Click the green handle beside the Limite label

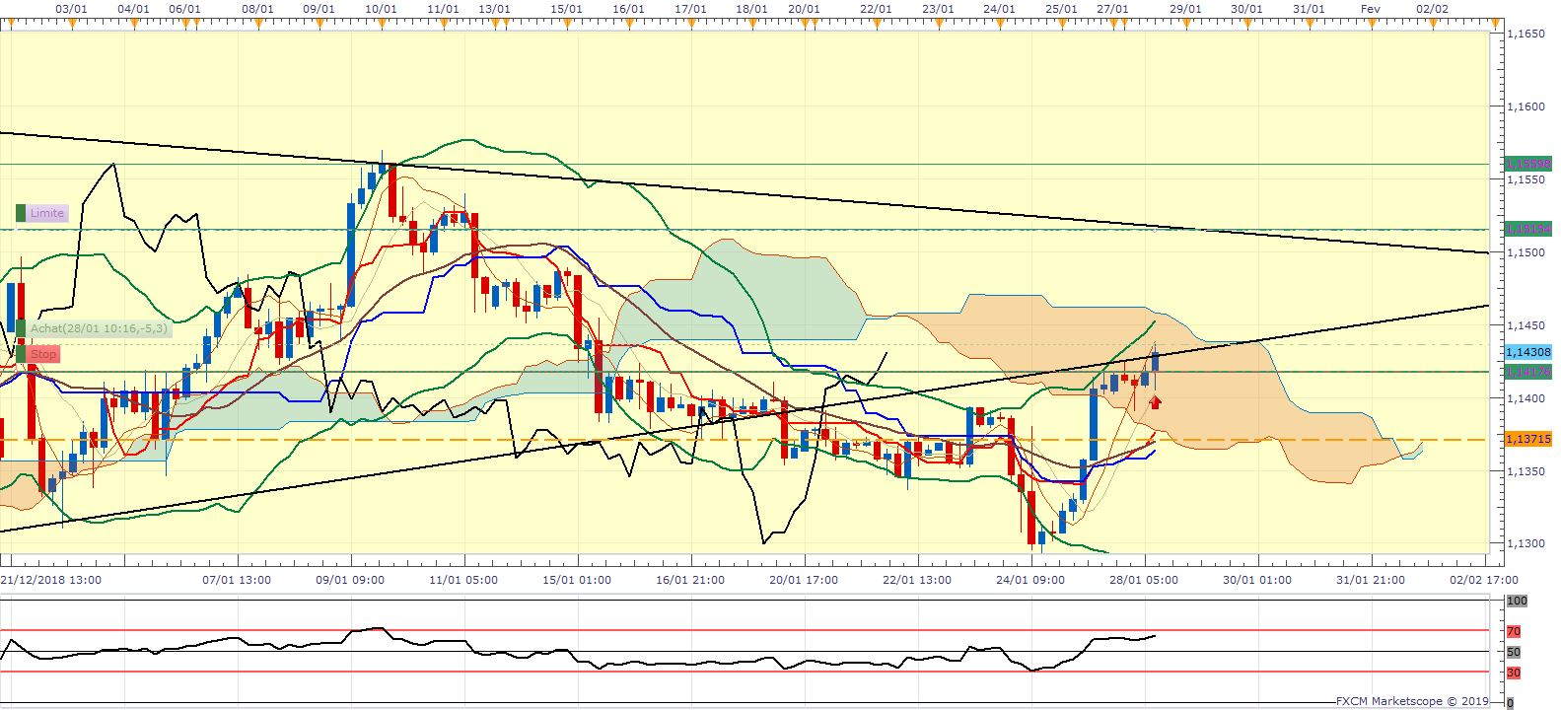point(21,213)
